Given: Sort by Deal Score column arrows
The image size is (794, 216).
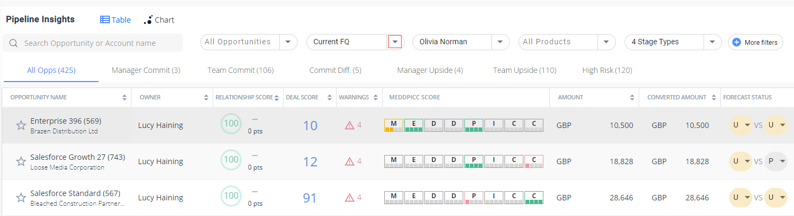Looking at the screenshot, I should point(330,98).
